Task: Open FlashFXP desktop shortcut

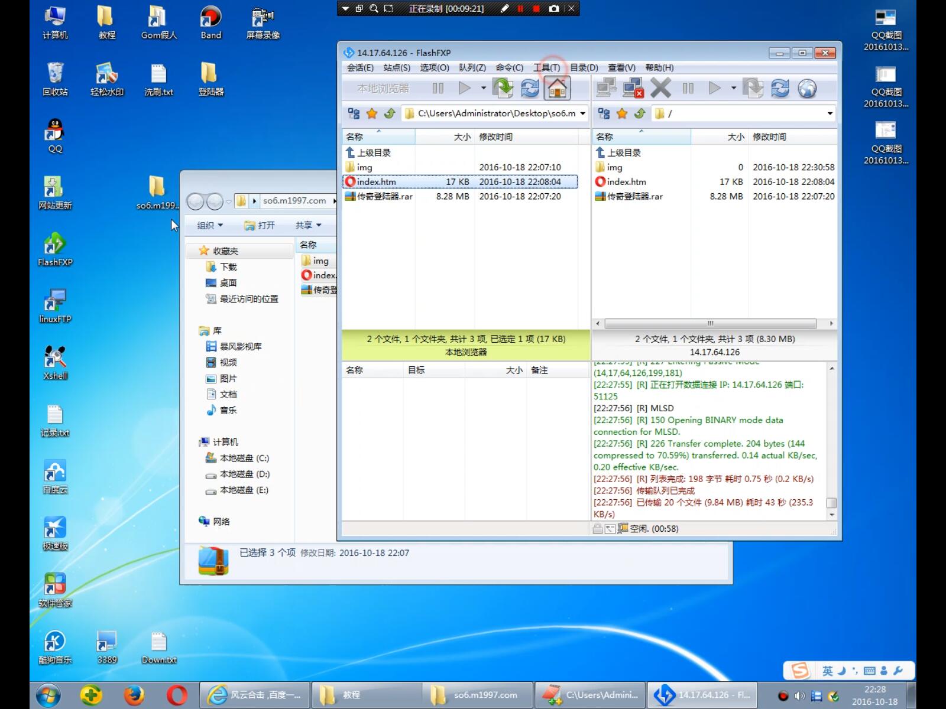Action: click(x=55, y=249)
